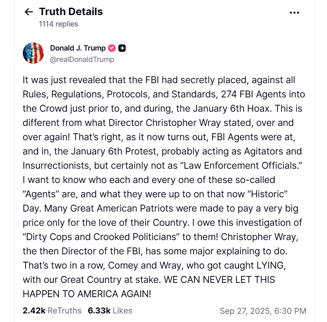Click the Truth Details header title

[x=71, y=12]
